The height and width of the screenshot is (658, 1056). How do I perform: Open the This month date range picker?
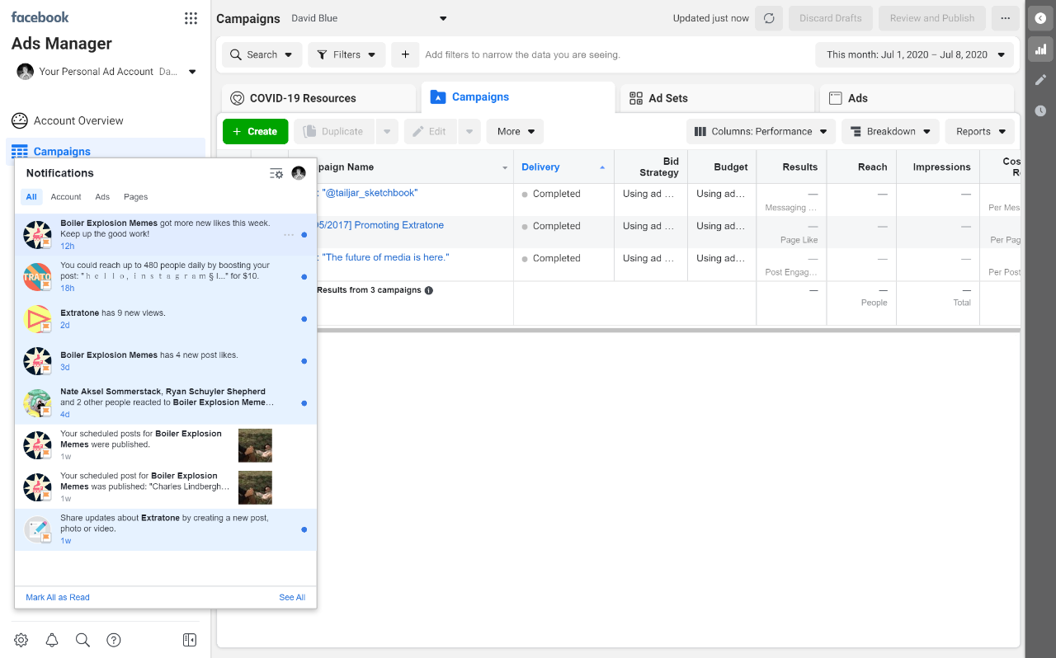(915, 55)
